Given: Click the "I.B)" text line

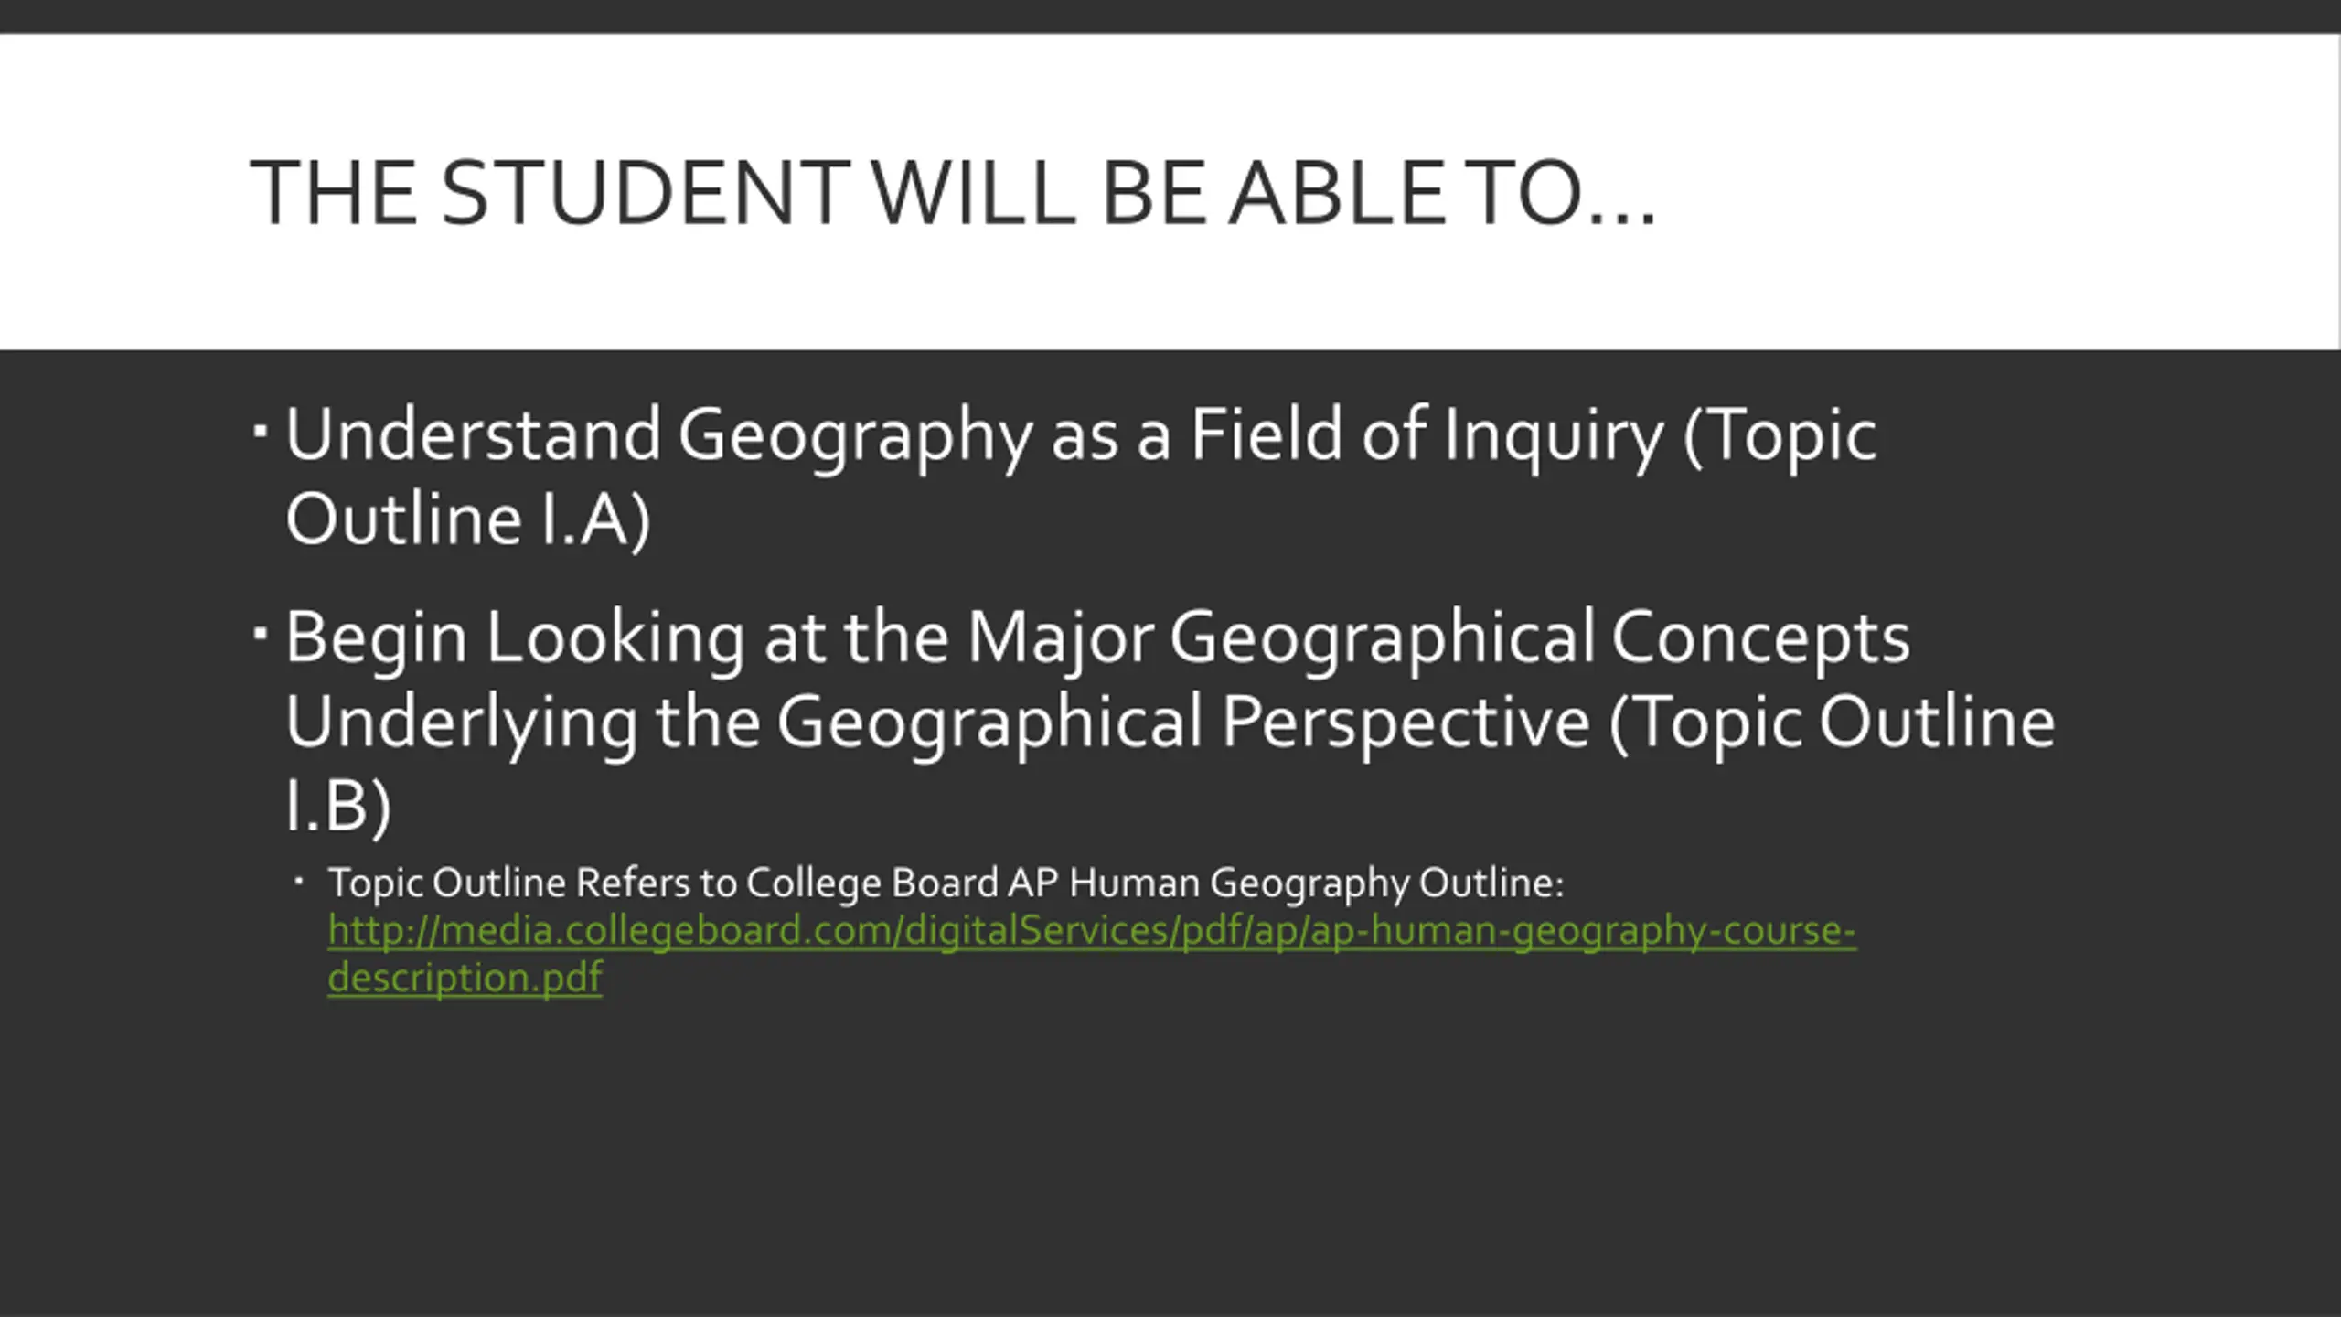Looking at the screenshot, I should [337, 806].
